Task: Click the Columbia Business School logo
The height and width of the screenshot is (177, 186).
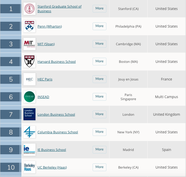Action: point(29,132)
